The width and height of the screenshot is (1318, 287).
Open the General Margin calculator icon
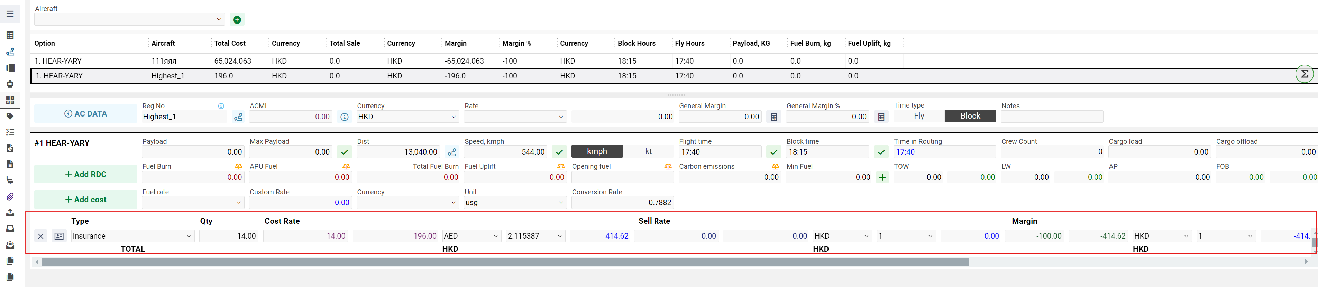pyautogui.click(x=774, y=117)
